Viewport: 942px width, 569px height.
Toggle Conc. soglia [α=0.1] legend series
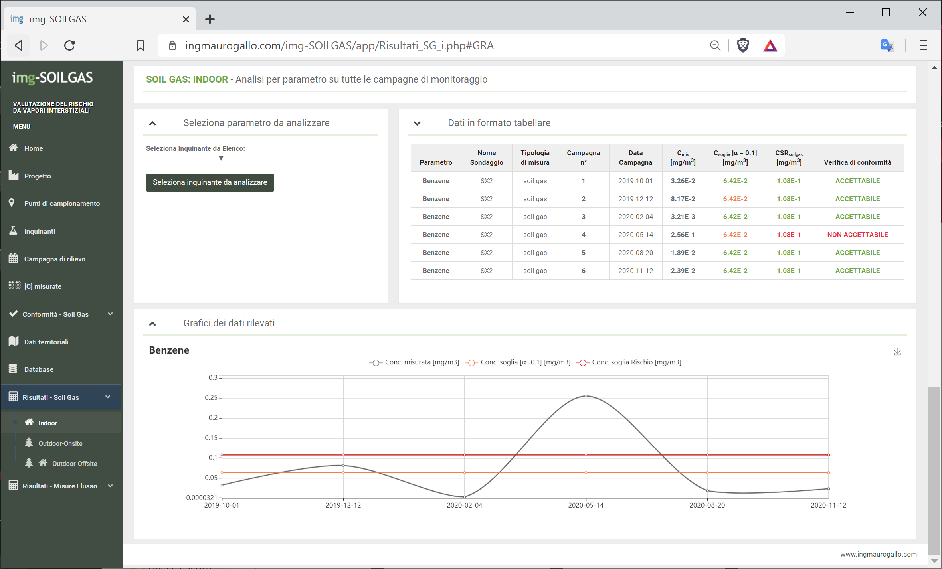point(518,362)
